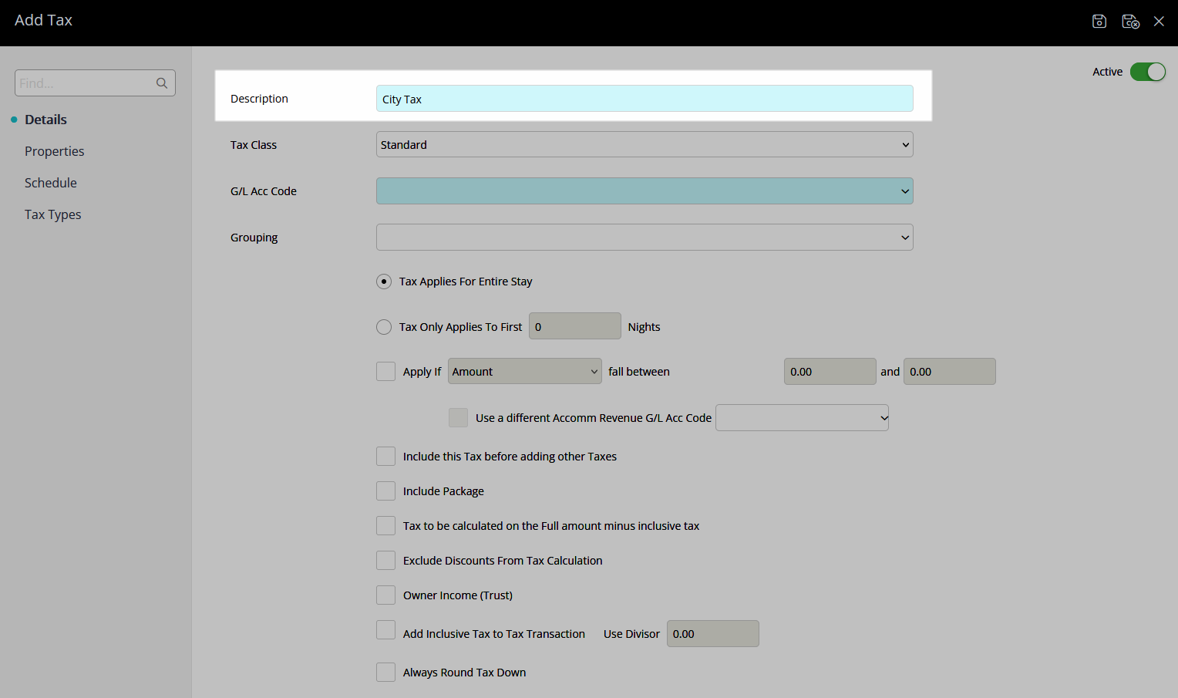This screenshot has height=698, width=1178.
Task: Check Add Inclusive Tax to Tax Transaction
Action: (x=385, y=630)
